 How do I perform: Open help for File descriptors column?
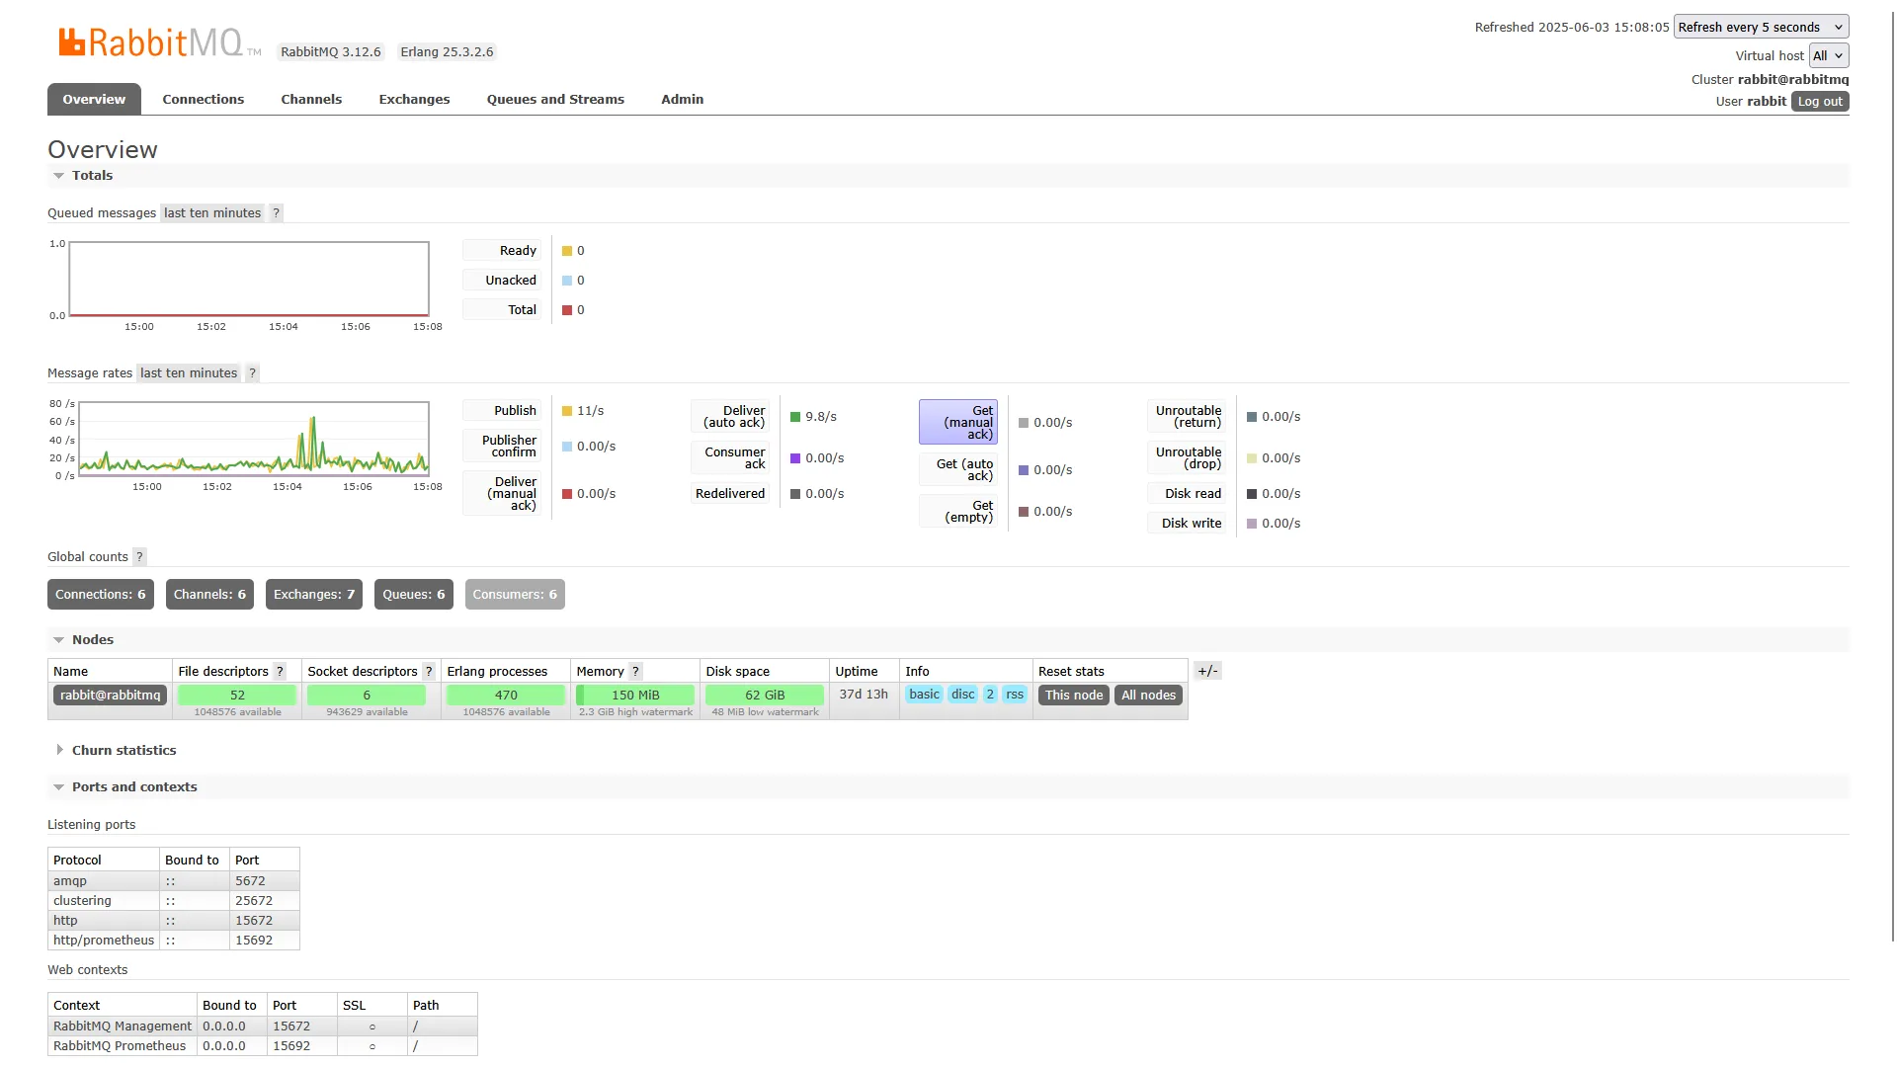(280, 672)
